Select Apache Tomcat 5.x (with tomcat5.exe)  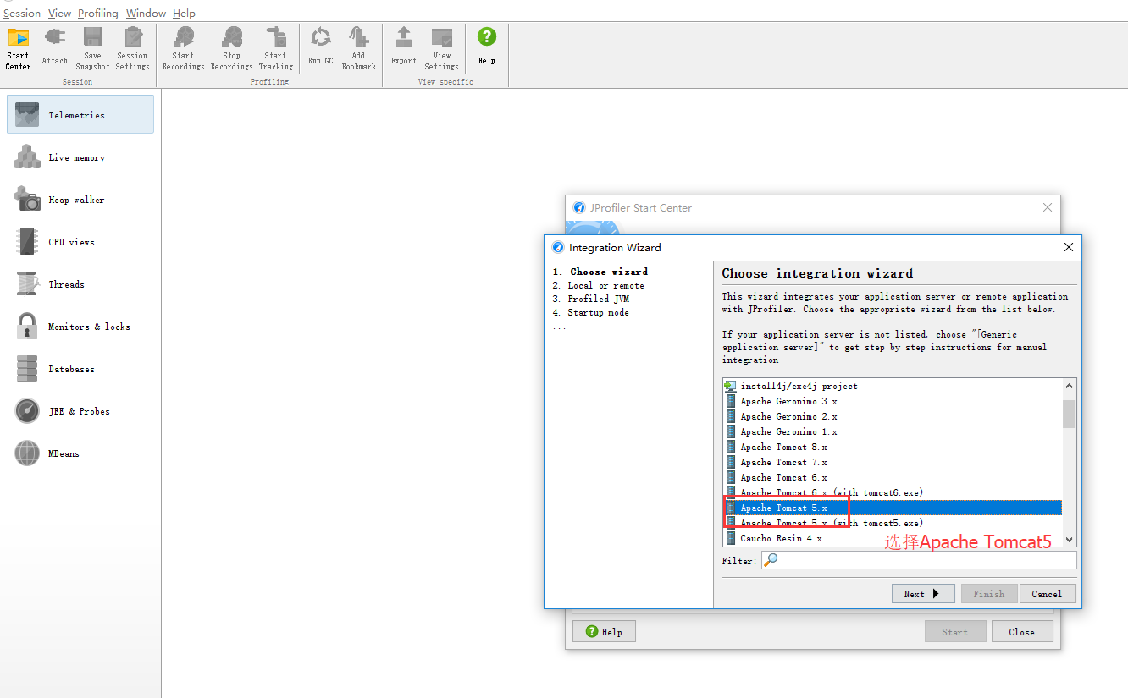click(x=893, y=523)
